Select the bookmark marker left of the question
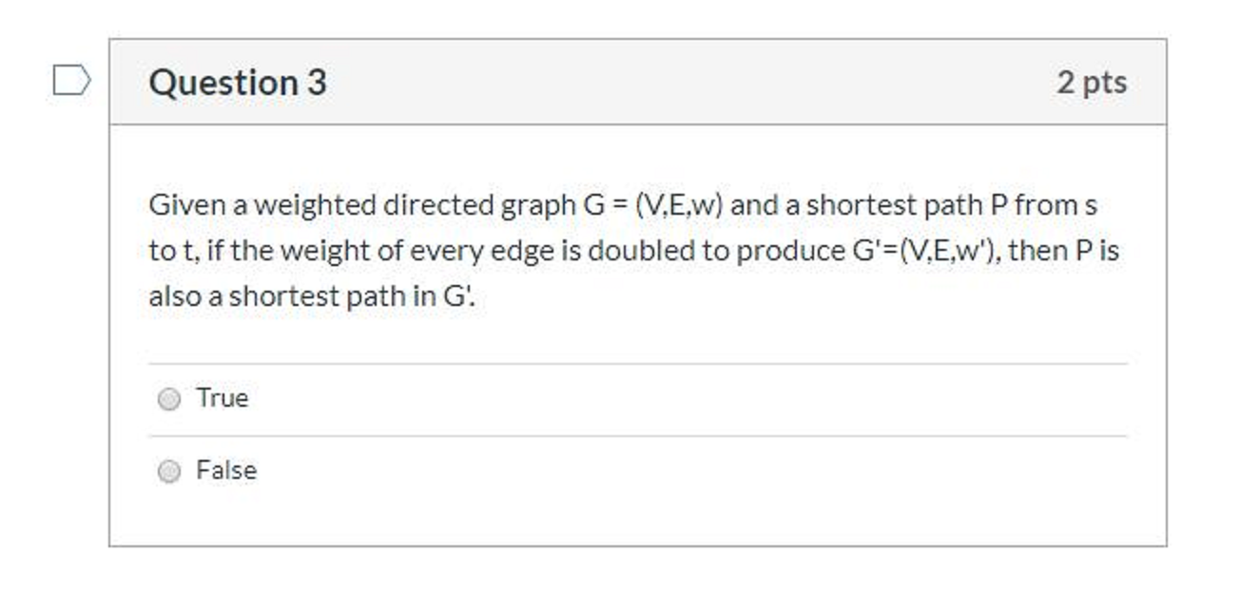The width and height of the screenshot is (1260, 610). (71, 82)
